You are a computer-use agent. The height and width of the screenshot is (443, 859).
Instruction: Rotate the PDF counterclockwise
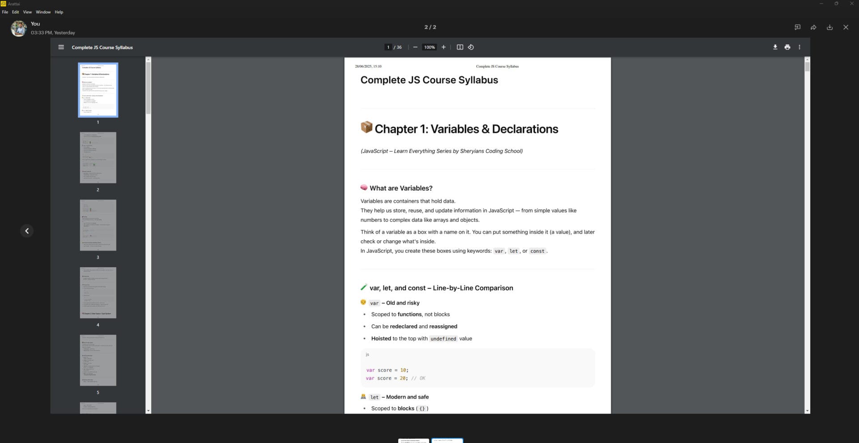[x=471, y=47]
